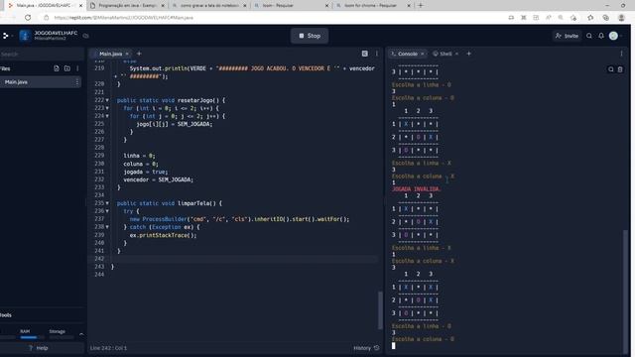Switch to the Console tab
Image resolution: width=635 pixels, height=357 pixels.
407,54
